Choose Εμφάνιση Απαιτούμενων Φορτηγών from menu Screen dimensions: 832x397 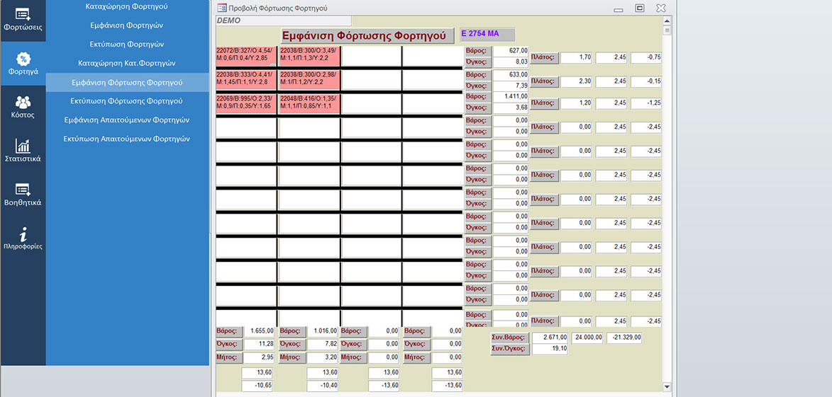126,120
